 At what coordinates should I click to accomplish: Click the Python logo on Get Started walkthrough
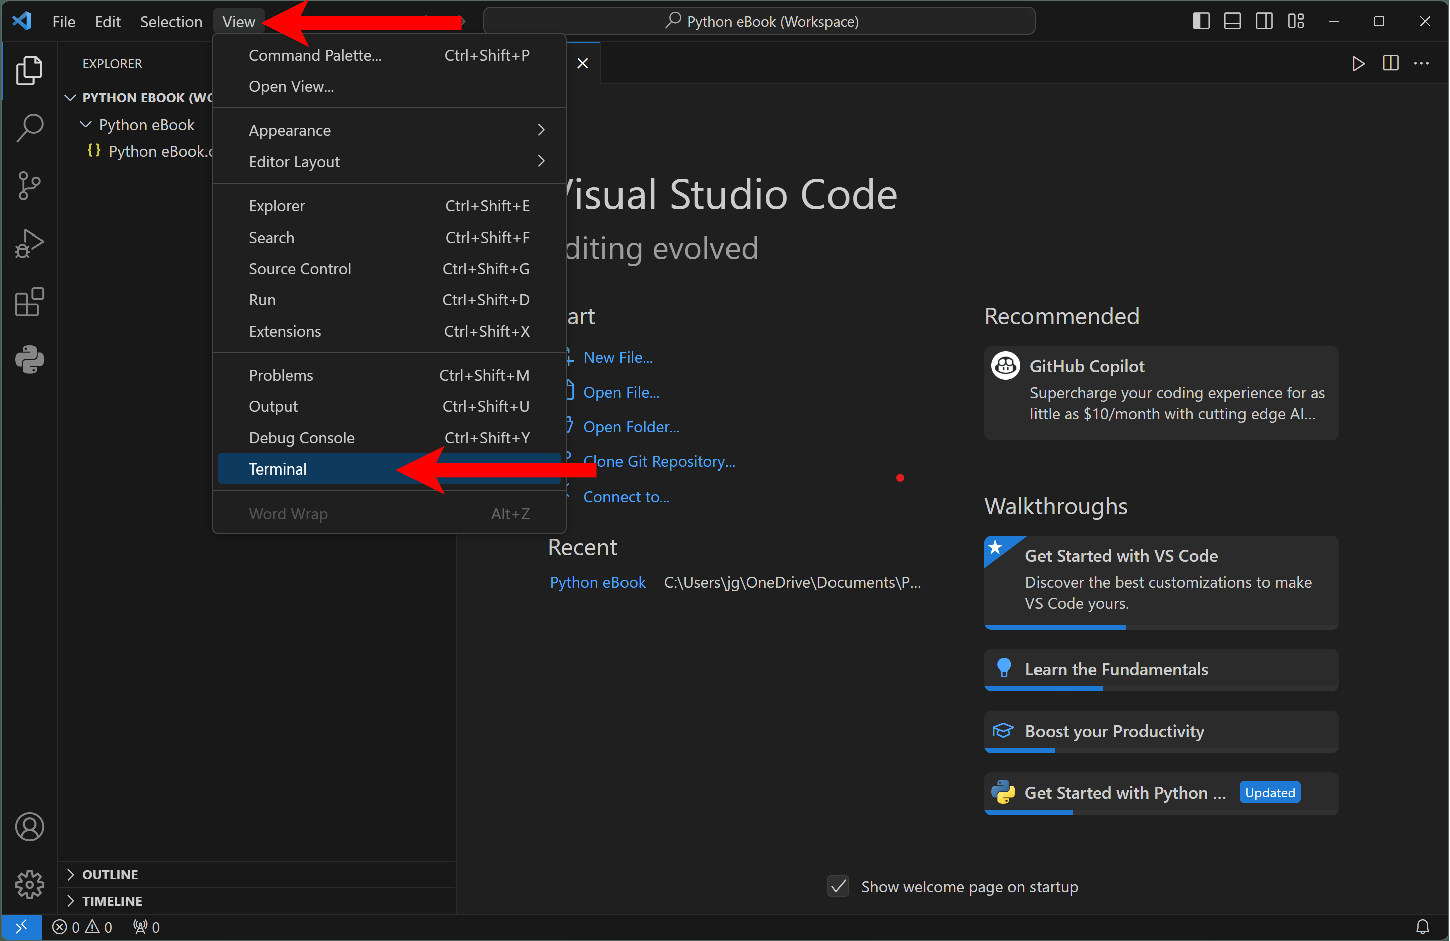tap(1003, 792)
